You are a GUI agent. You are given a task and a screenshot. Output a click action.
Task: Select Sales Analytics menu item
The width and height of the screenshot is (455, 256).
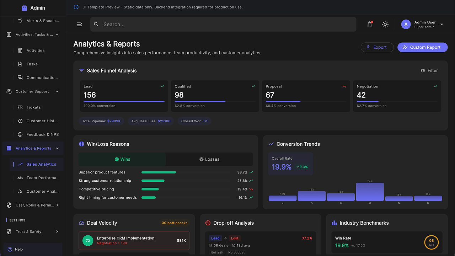pos(37,164)
